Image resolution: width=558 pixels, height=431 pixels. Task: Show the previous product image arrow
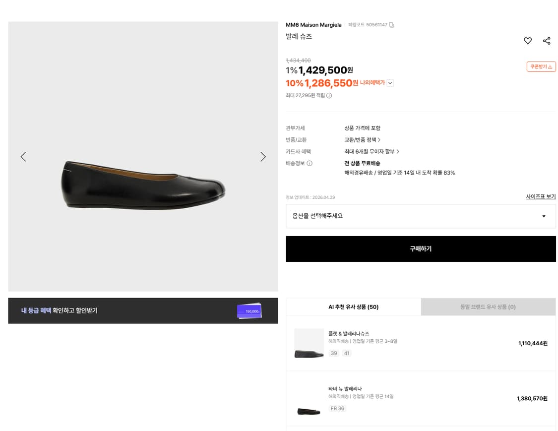click(23, 157)
